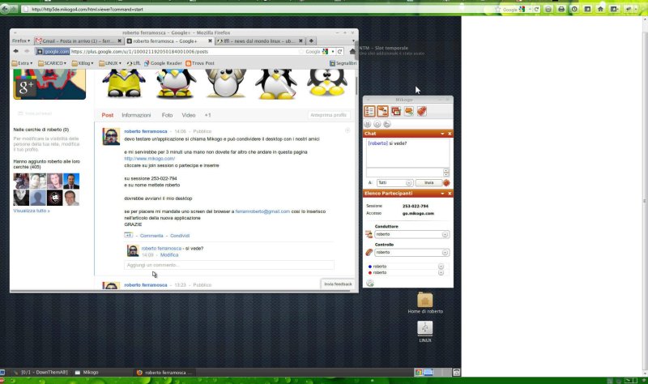
Task: Open LINUX bookmarks folder dropdown
Action: 110,63
